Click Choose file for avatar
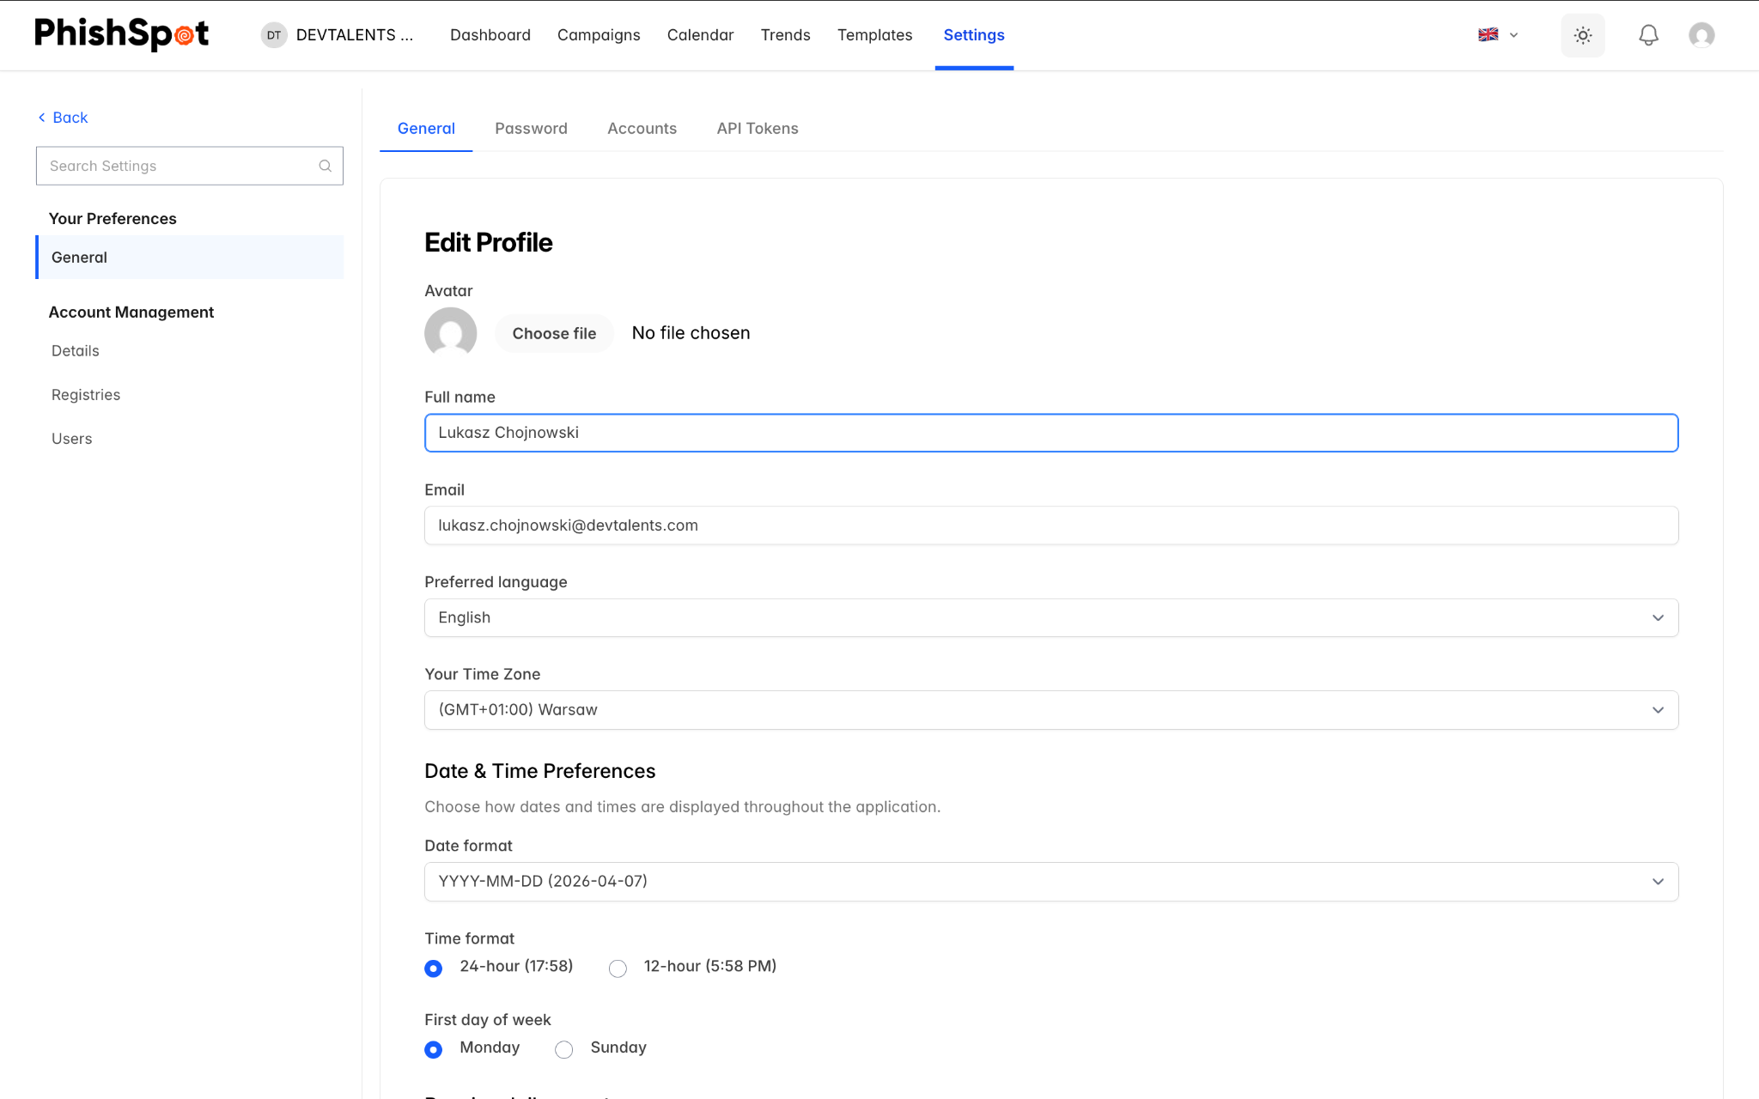This screenshot has width=1759, height=1099. click(554, 334)
